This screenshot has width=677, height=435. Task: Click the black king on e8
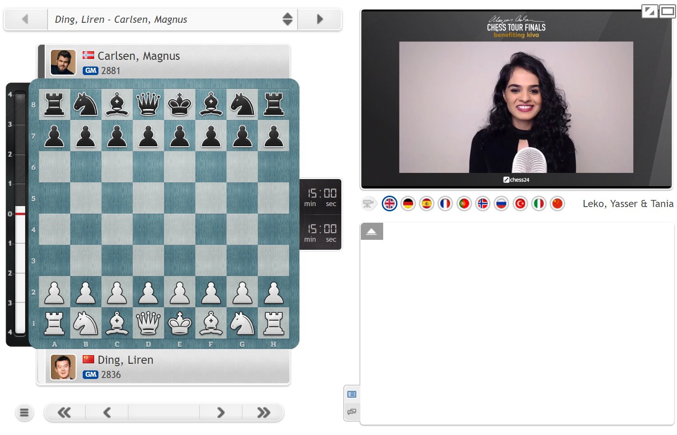[180, 104]
